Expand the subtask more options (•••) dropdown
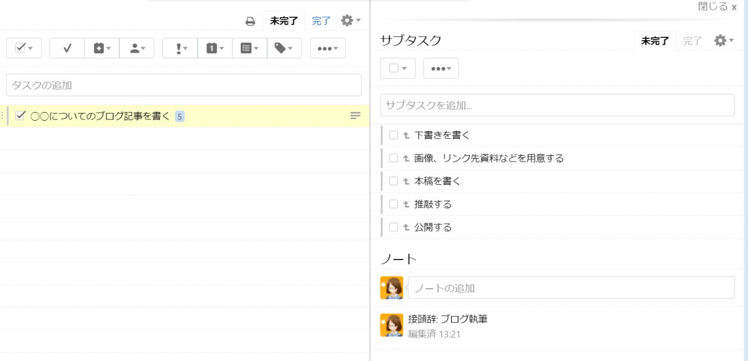 tap(441, 68)
